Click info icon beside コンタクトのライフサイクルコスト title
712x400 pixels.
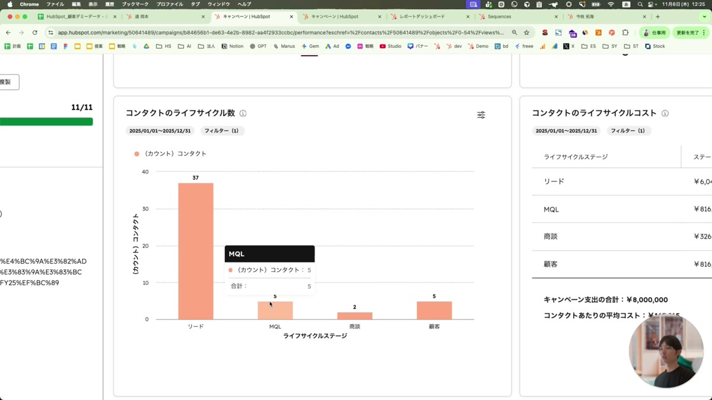click(x=665, y=113)
